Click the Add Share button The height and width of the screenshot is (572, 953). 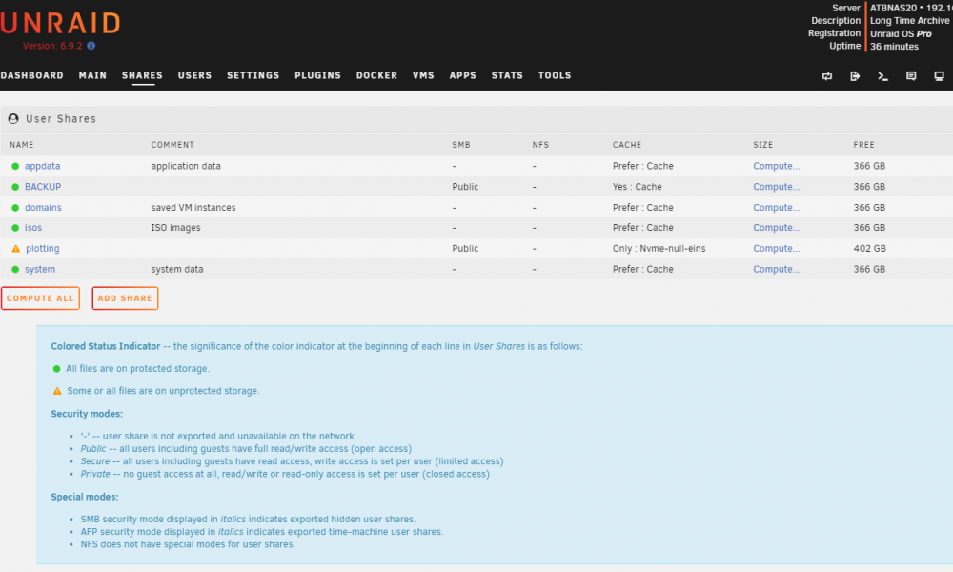pos(125,298)
